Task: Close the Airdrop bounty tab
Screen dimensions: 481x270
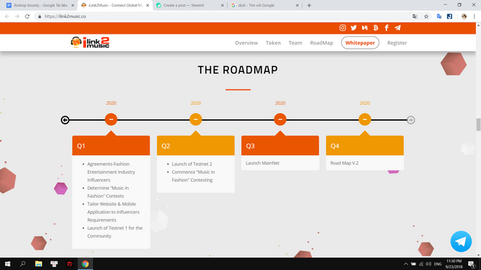Action: click(x=73, y=5)
